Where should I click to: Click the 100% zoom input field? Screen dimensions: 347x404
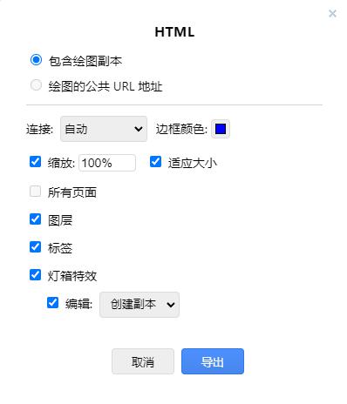[x=107, y=163]
